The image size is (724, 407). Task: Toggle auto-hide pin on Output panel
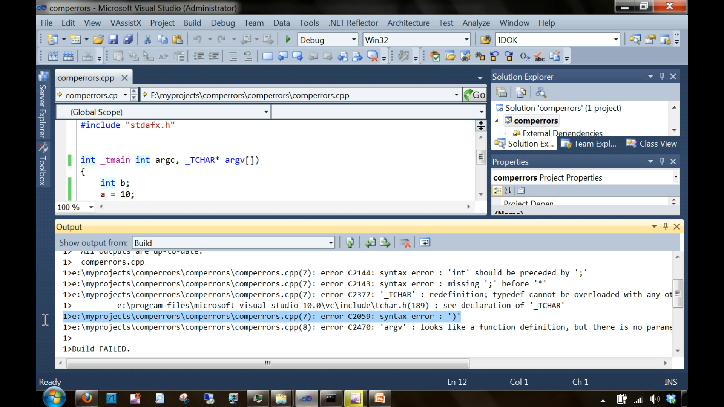coord(666,226)
